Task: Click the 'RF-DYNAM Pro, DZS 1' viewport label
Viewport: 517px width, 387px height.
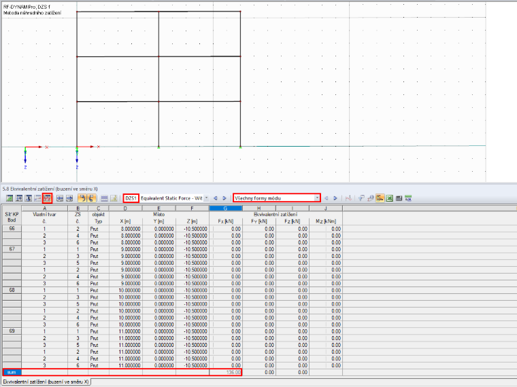Action: 27,7
